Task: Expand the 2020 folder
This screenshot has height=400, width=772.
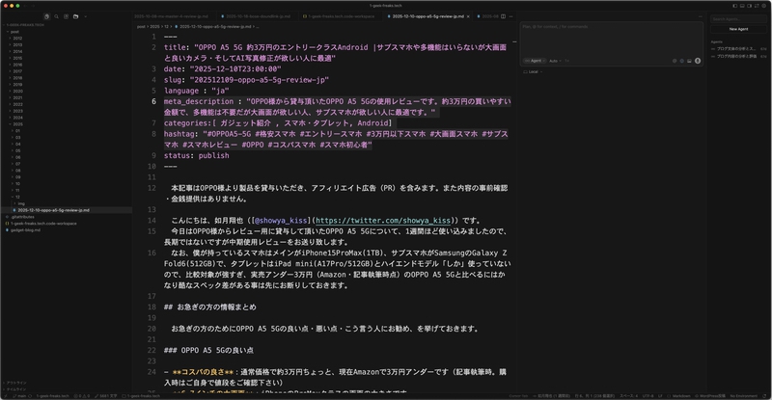Action: pyautogui.click(x=17, y=91)
